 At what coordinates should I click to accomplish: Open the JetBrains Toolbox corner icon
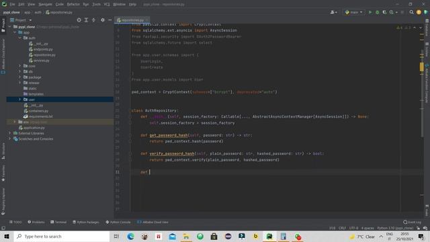pos(426,12)
